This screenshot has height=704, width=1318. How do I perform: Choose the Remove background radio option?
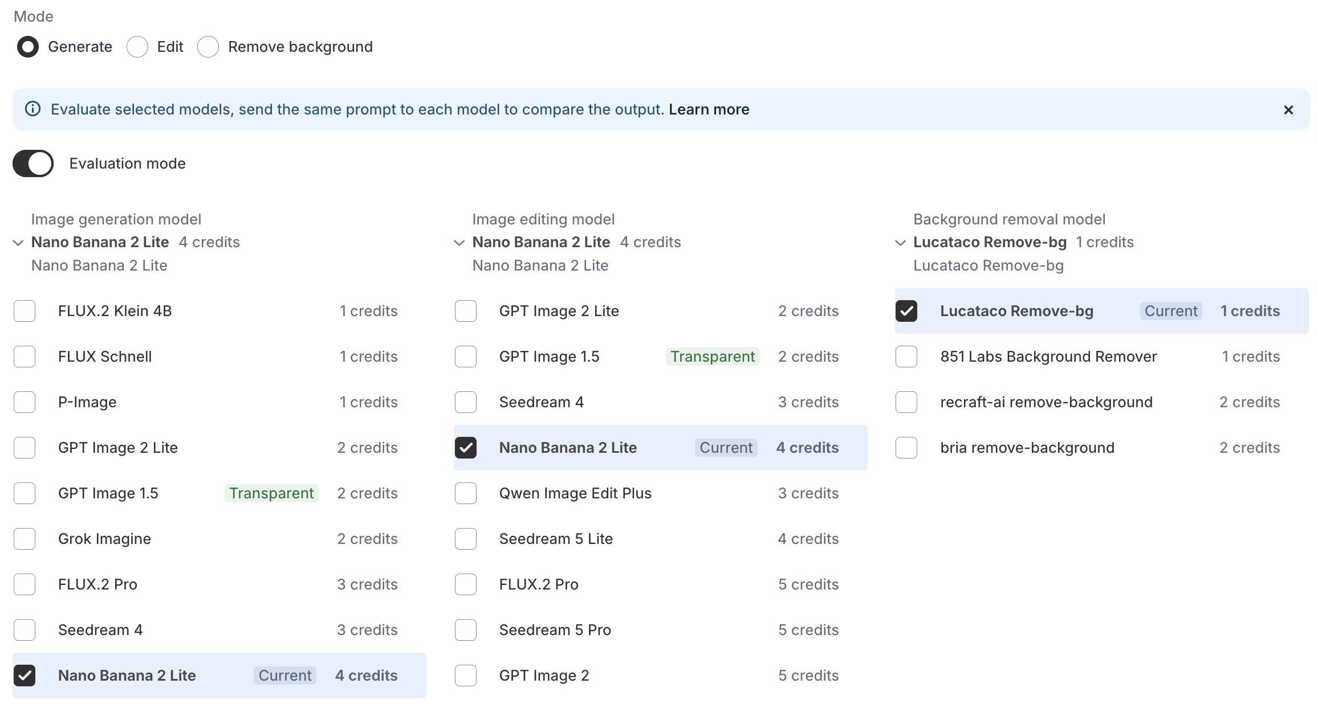click(208, 47)
